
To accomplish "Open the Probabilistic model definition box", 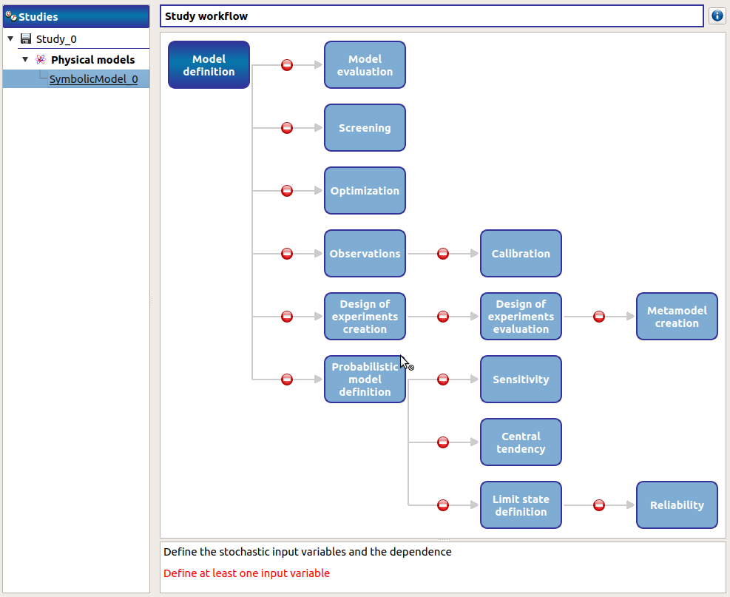I will pyautogui.click(x=365, y=380).
